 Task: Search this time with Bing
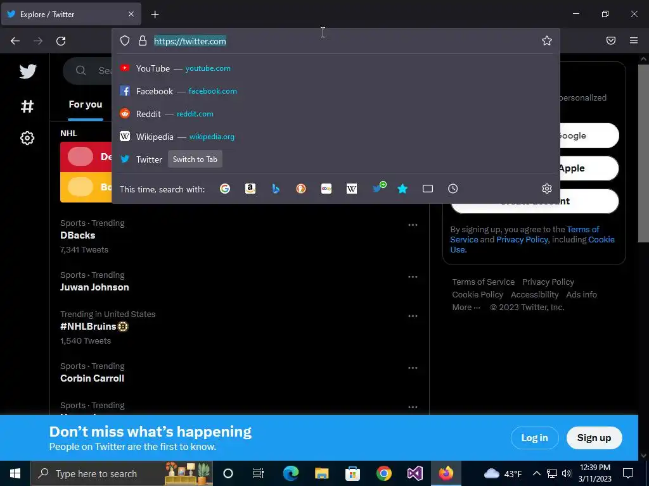click(x=276, y=189)
